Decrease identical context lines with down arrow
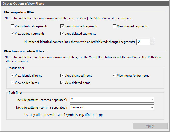The height and width of the screenshot is (132, 170). pyautogui.click(x=152, y=43)
